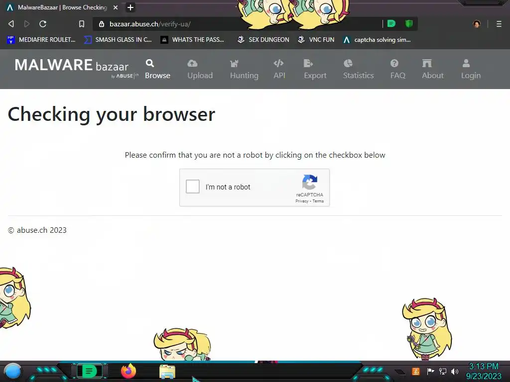Open the reCAPTCHA Privacy link

[x=302, y=201]
